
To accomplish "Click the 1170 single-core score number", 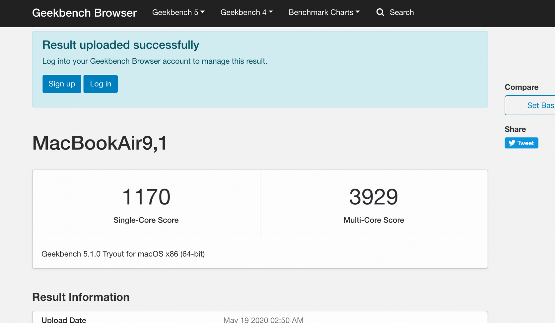I will [146, 197].
